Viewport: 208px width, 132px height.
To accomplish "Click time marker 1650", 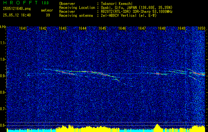I will click(x=201, y=28).
